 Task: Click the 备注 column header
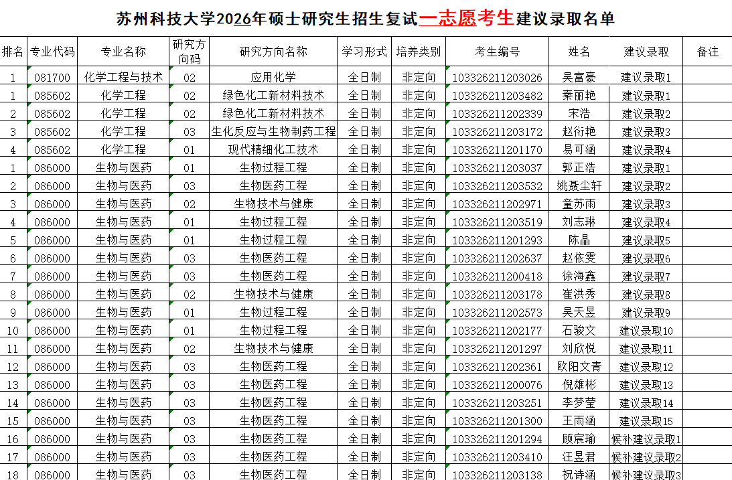click(x=707, y=52)
